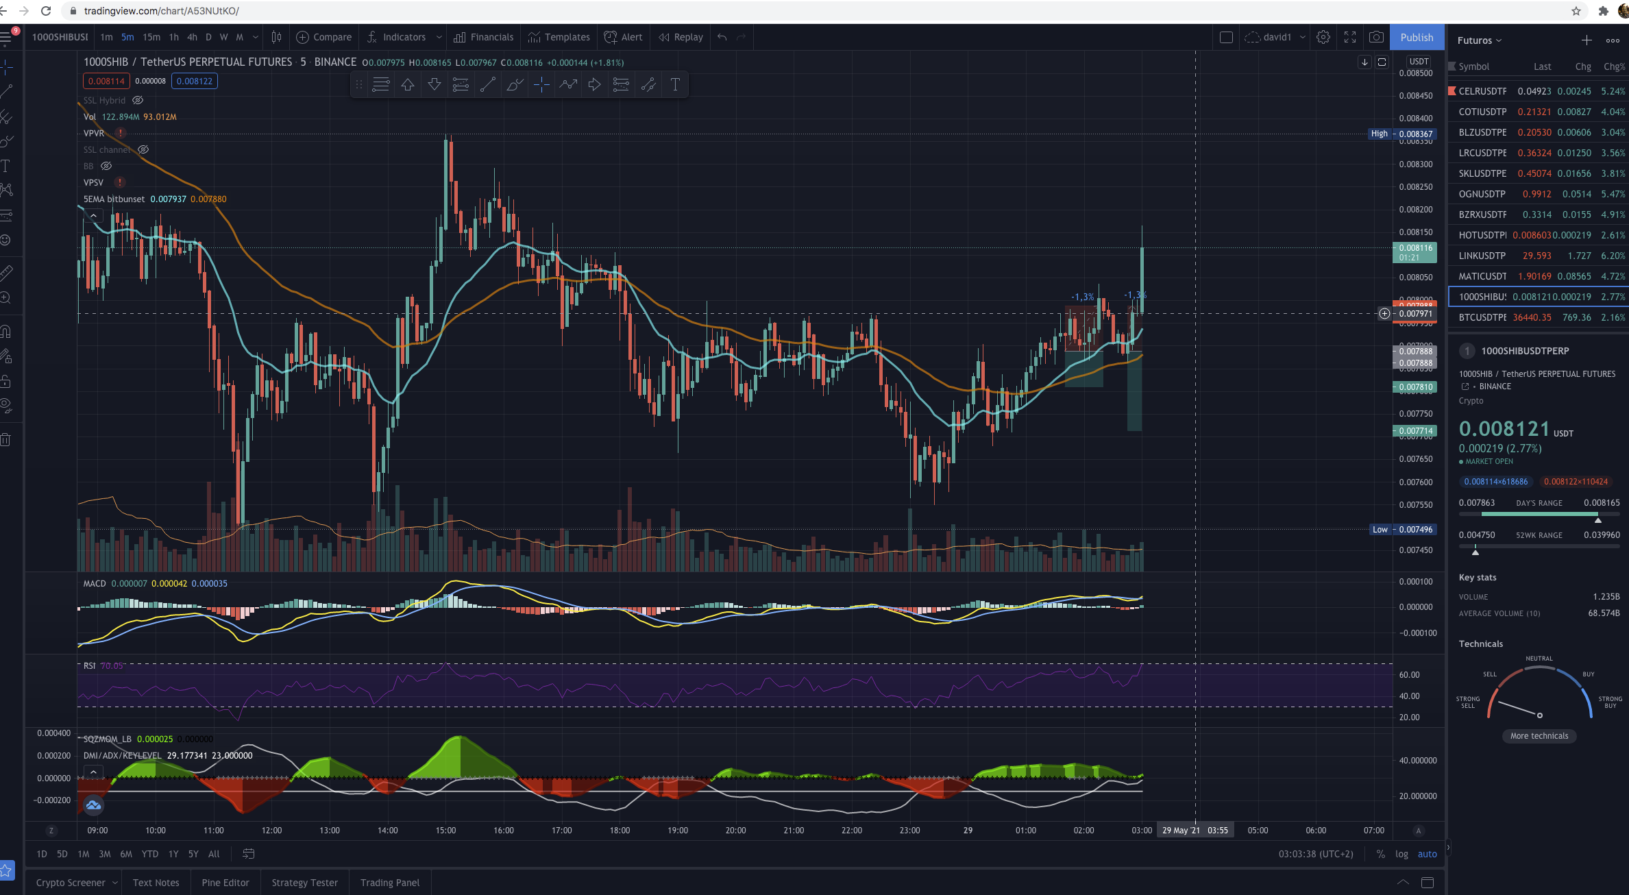Toggle log scale on the price axis
1629x895 pixels.
click(x=1401, y=854)
